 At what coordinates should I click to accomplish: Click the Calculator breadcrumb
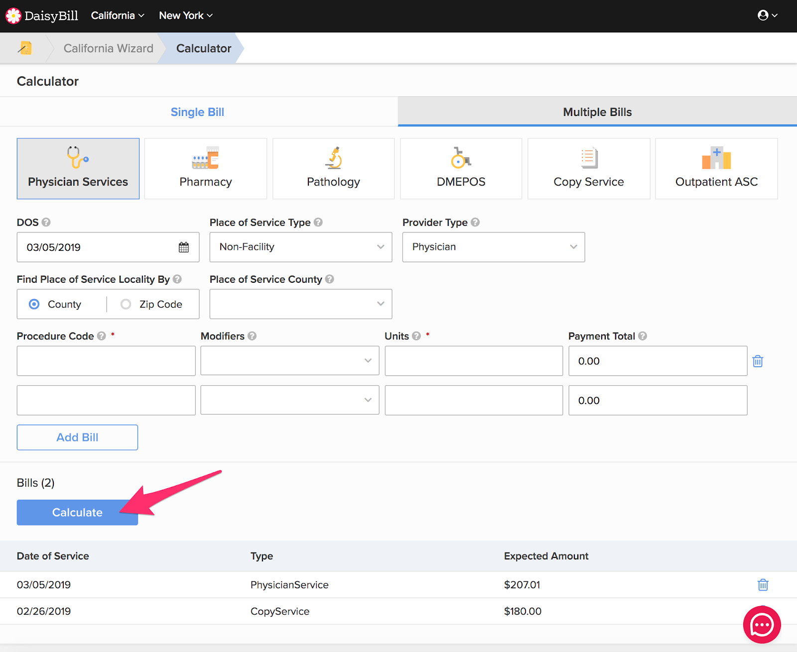tap(204, 48)
